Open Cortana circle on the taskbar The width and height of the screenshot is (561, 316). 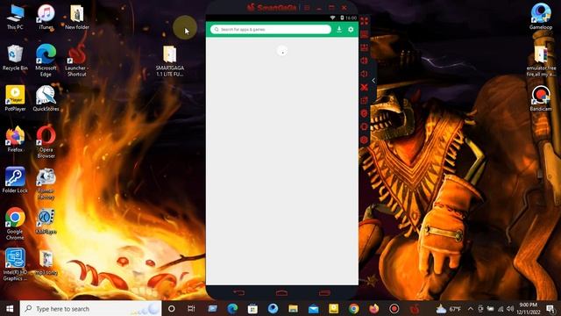172,308
